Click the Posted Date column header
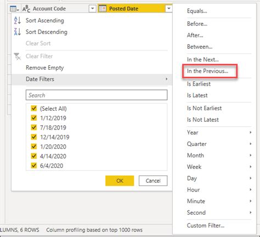This screenshot has height=237, width=260. [135, 8]
